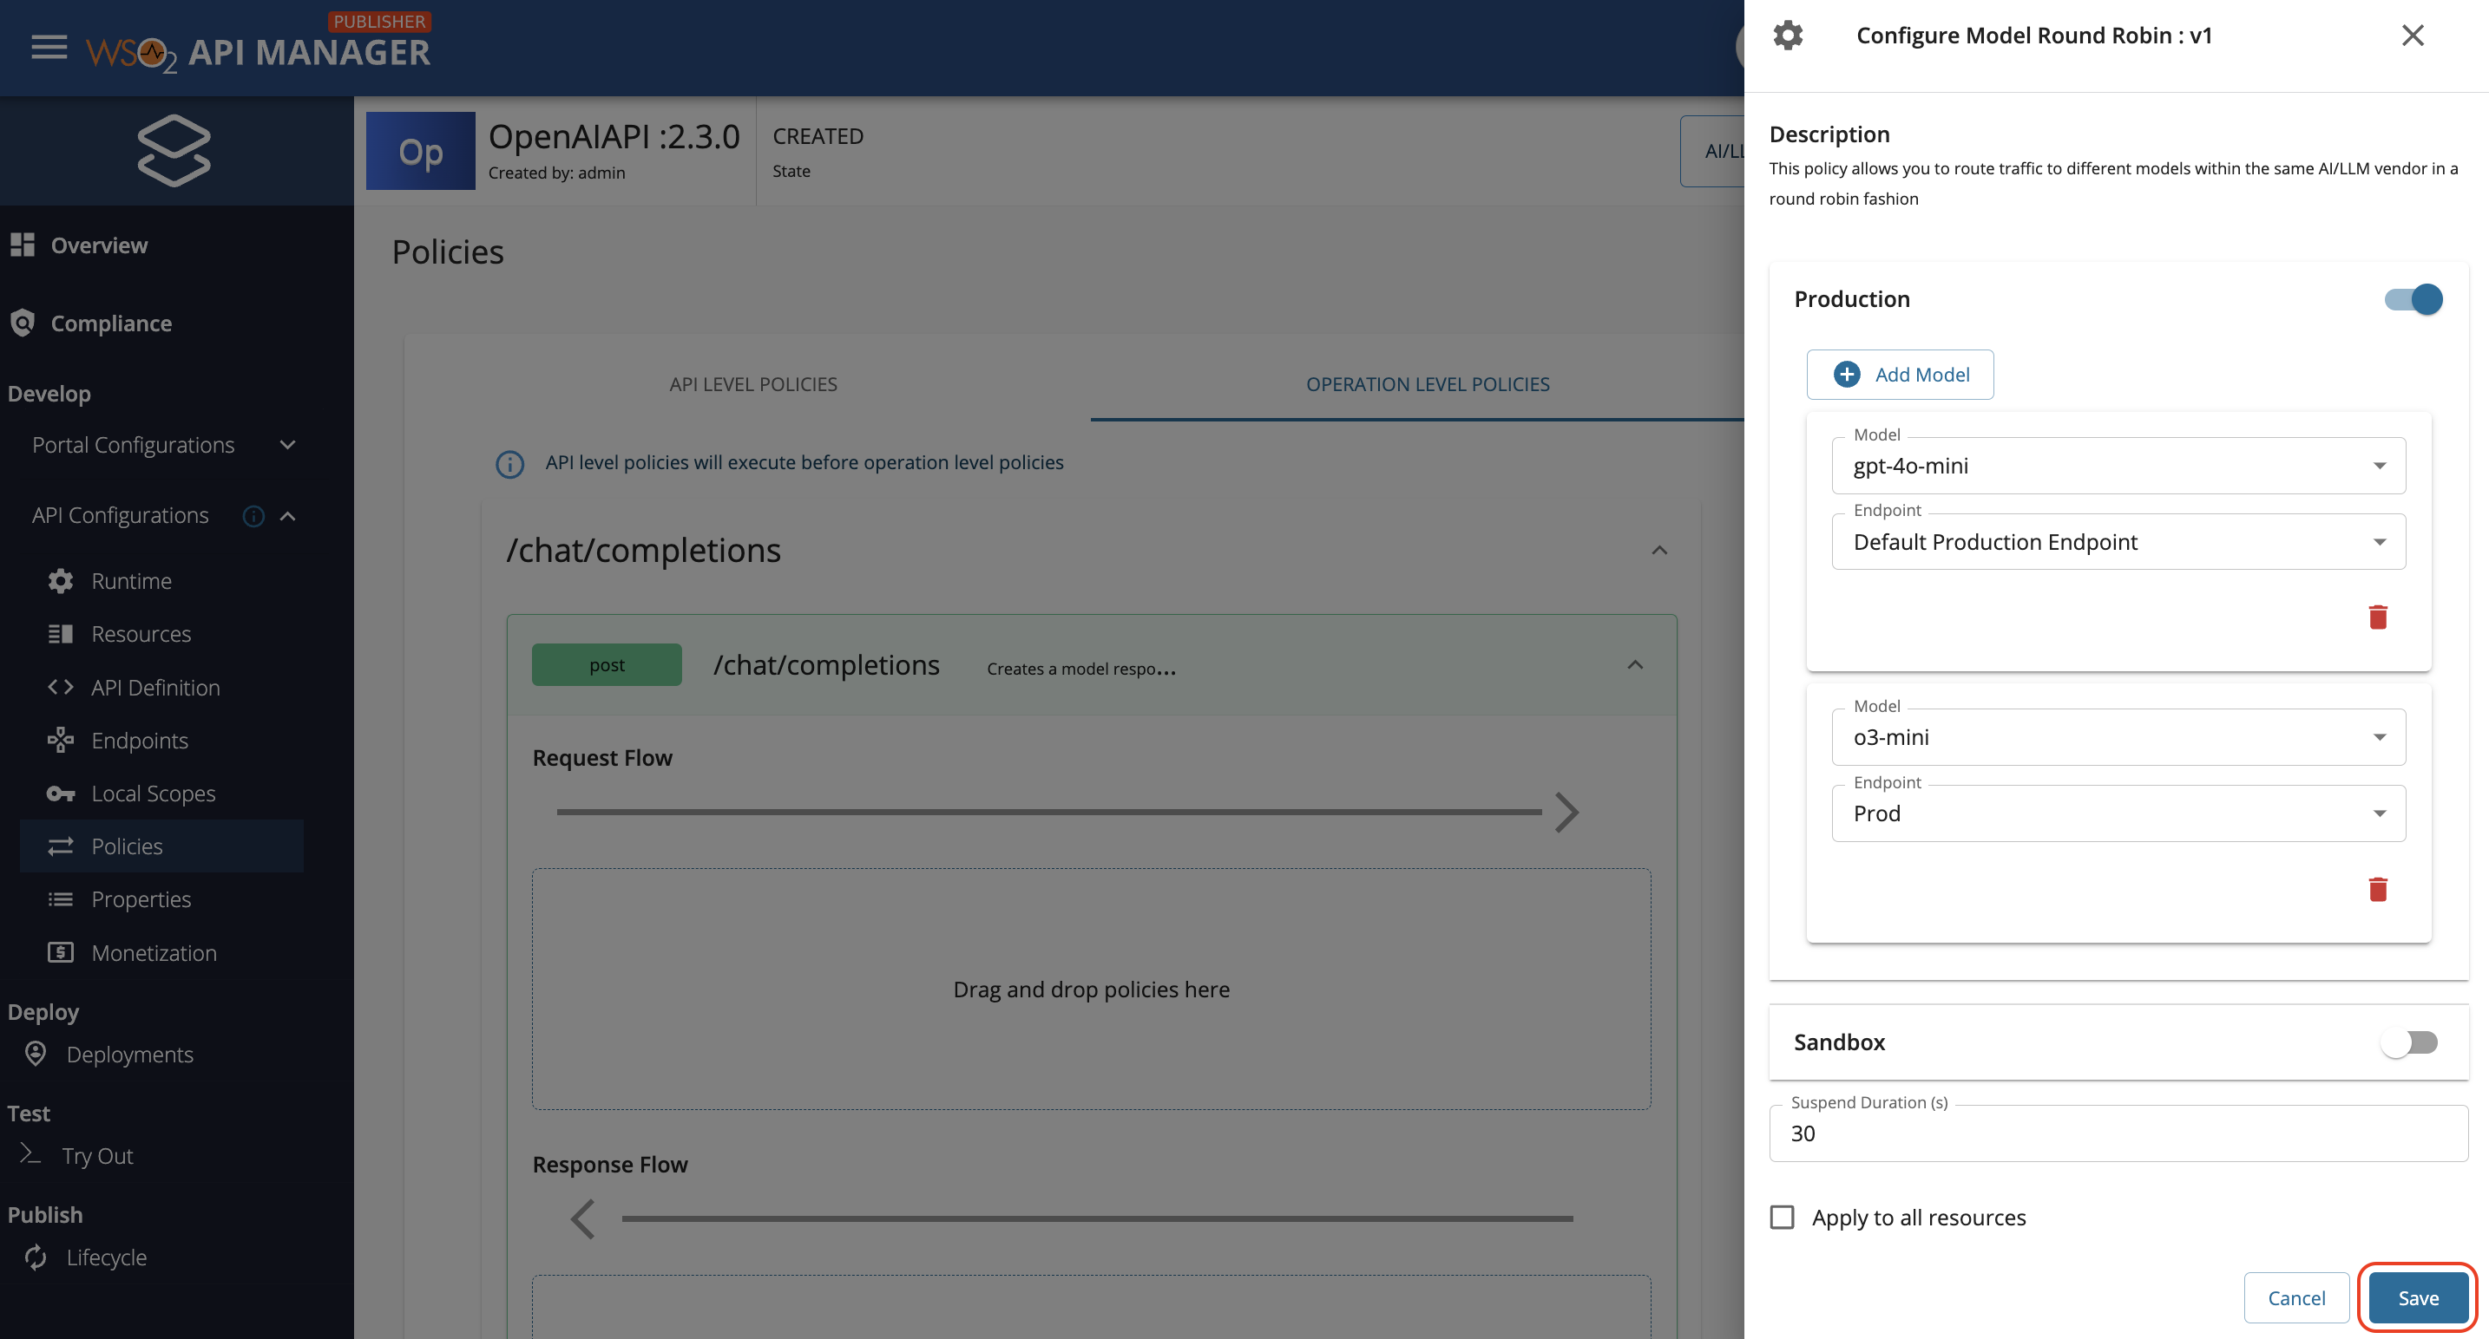Open the Prod Endpoint dropdown

(2119, 813)
